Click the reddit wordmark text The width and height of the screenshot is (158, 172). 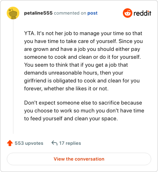point(142,13)
